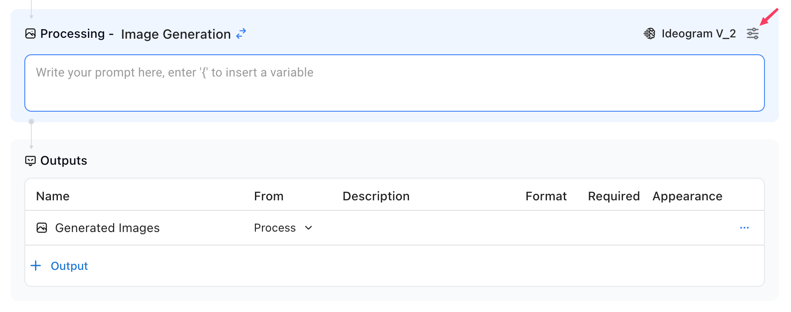
Task: Click the Image Generation processing type label
Action: pyautogui.click(x=176, y=34)
